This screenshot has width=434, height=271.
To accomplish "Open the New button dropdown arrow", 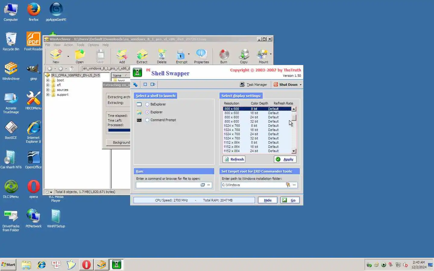I will click(68, 56).
